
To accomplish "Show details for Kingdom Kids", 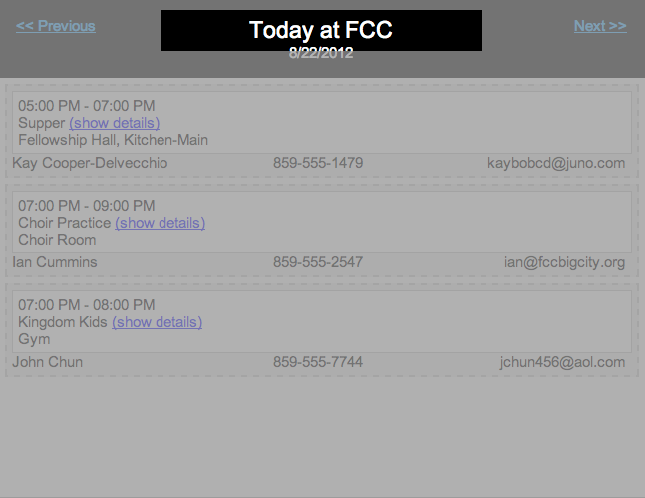I will 157,322.
